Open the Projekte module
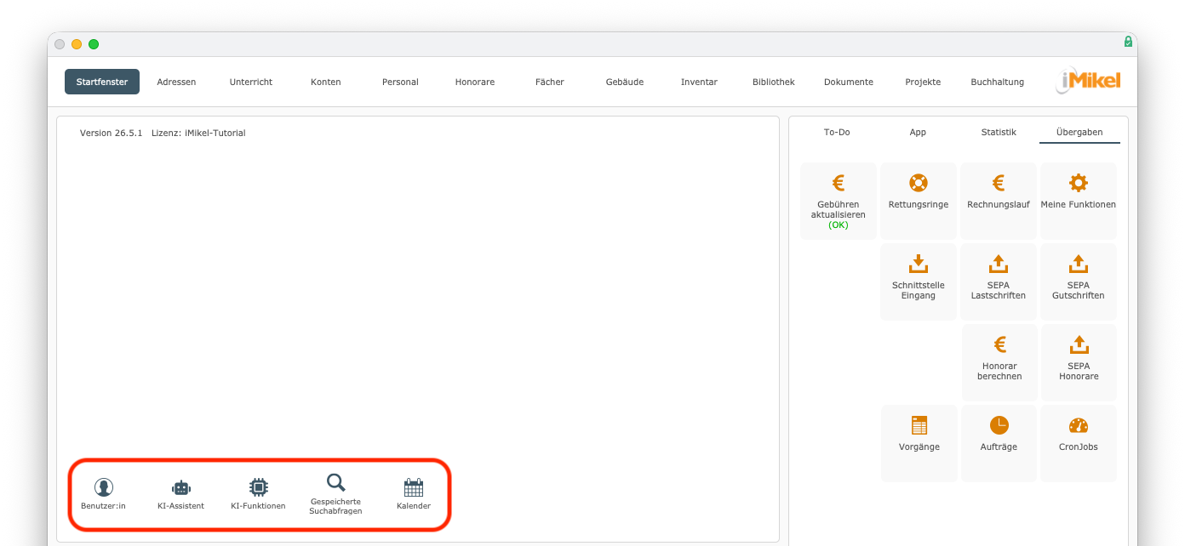Screen dimensions: 1185x546 pos(923,82)
